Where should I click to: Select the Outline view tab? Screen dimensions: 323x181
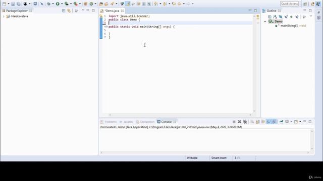(x=272, y=11)
